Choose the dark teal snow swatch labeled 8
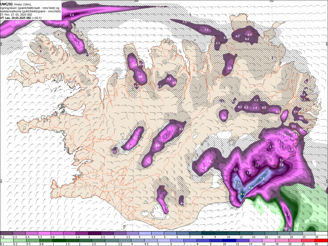Viewport: 328px width, 246px height. pos(208,233)
